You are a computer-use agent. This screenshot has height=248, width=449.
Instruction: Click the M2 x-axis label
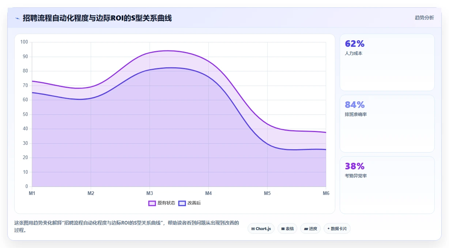[x=91, y=193]
